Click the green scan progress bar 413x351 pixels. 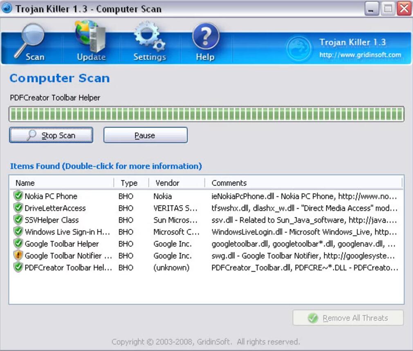point(206,114)
